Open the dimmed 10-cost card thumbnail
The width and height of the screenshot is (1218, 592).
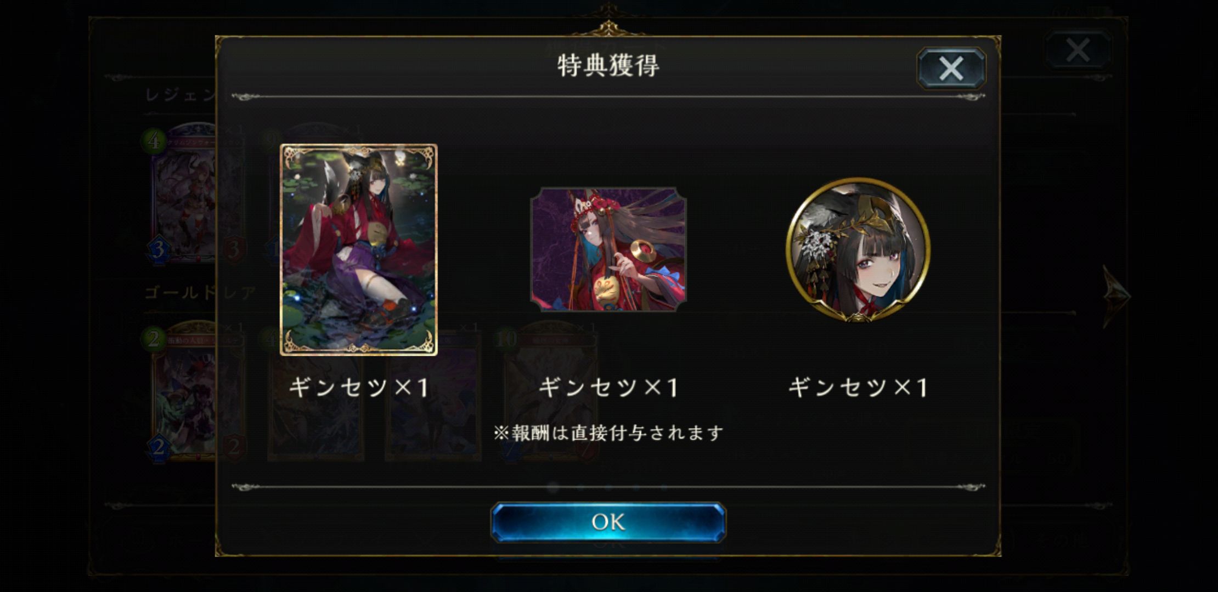click(x=549, y=392)
